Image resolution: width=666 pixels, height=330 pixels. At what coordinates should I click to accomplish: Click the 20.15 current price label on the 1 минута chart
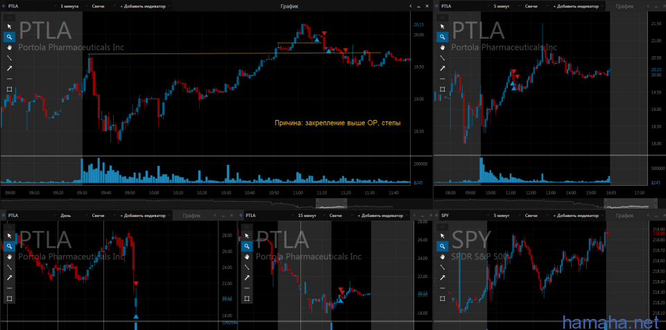[x=418, y=25]
